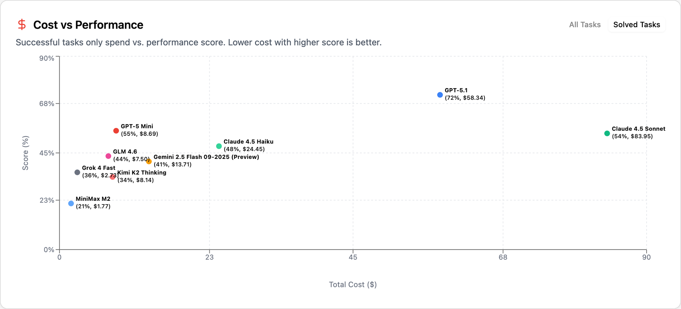The image size is (681, 309).
Task: Switch to the All Tasks tab
Action: pyautogui.click(x=585, y=25)
